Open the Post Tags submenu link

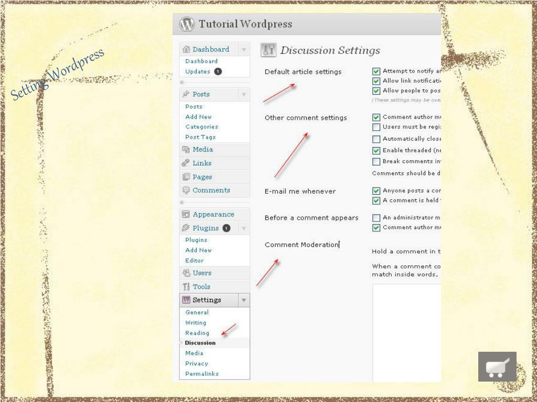tap(200, 137)
